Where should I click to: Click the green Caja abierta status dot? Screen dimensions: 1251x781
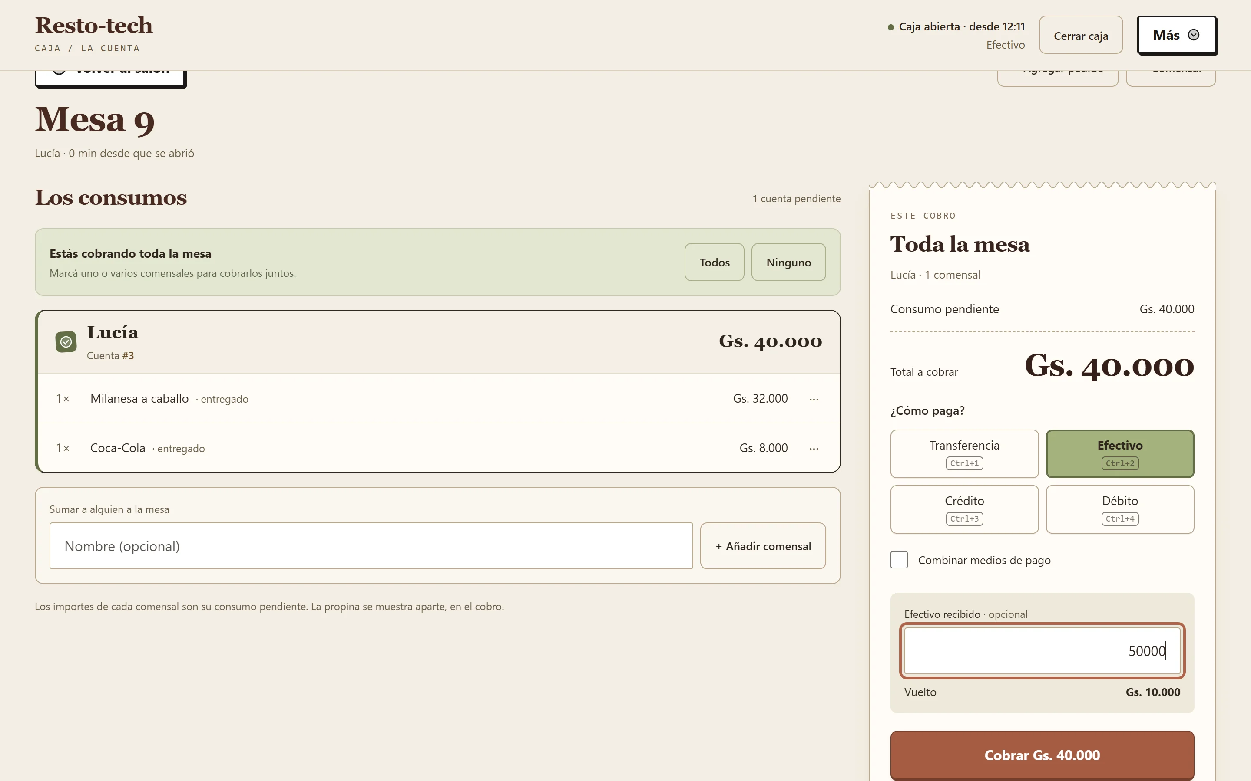pyautogui.click(x=891, y=27)
